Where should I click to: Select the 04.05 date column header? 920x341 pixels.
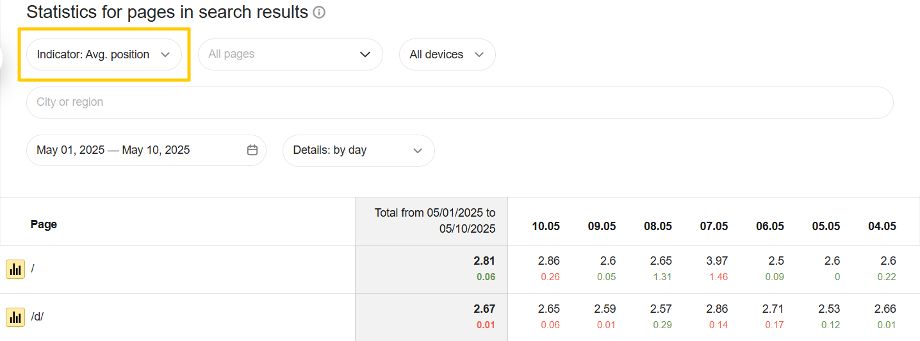pos(882,226)
